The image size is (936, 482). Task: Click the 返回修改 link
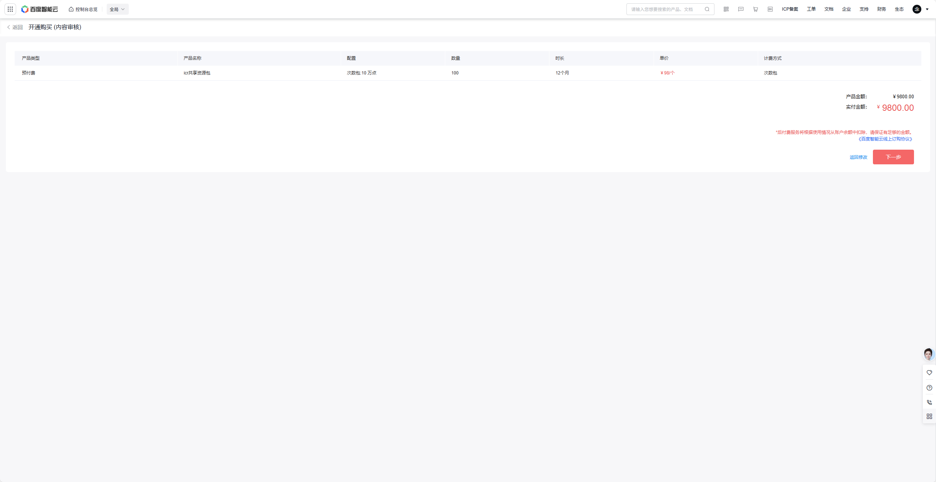pyautogui.click(x=858, y=157)
